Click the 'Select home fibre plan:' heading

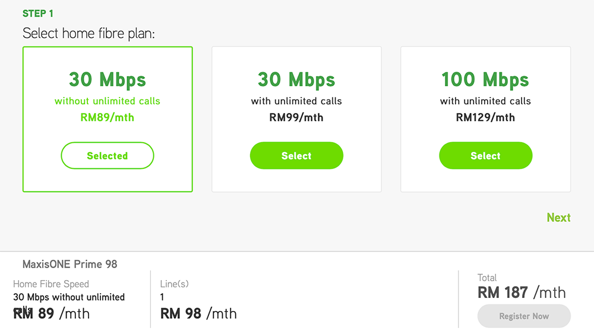[x=89, y=33]
